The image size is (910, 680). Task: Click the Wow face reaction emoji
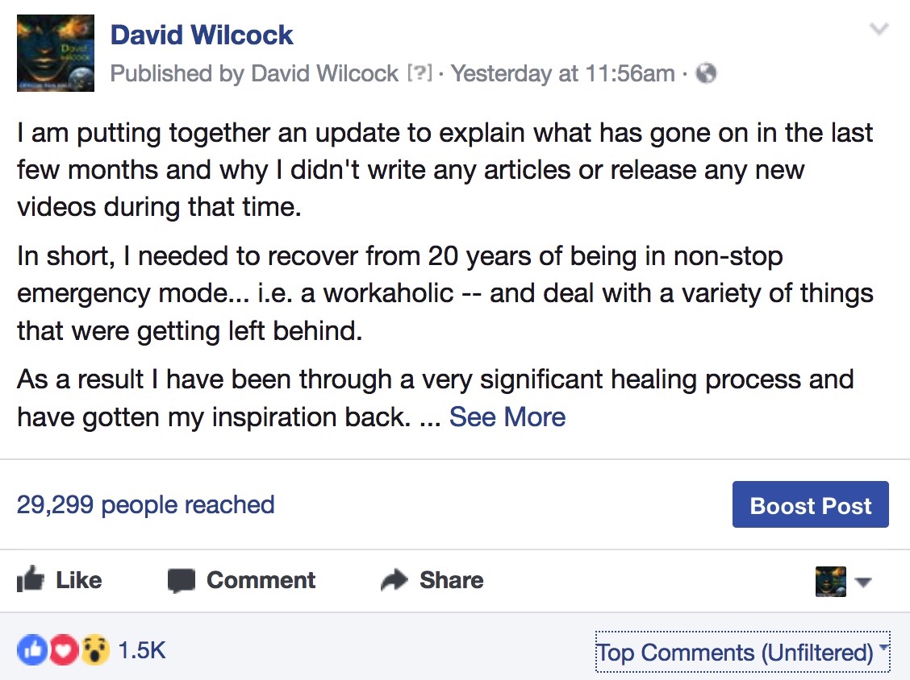tap(95, 650)
